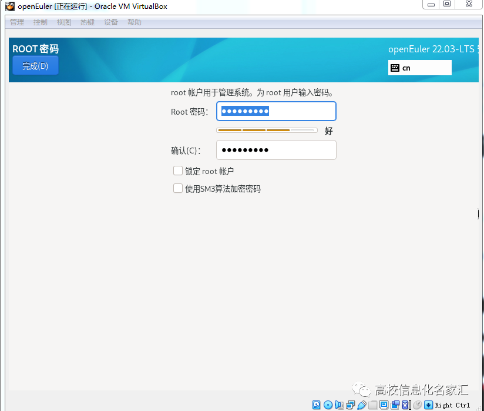
Task: Enable the 锁定 root 帐户 checkbox
Action: point(178,171)
